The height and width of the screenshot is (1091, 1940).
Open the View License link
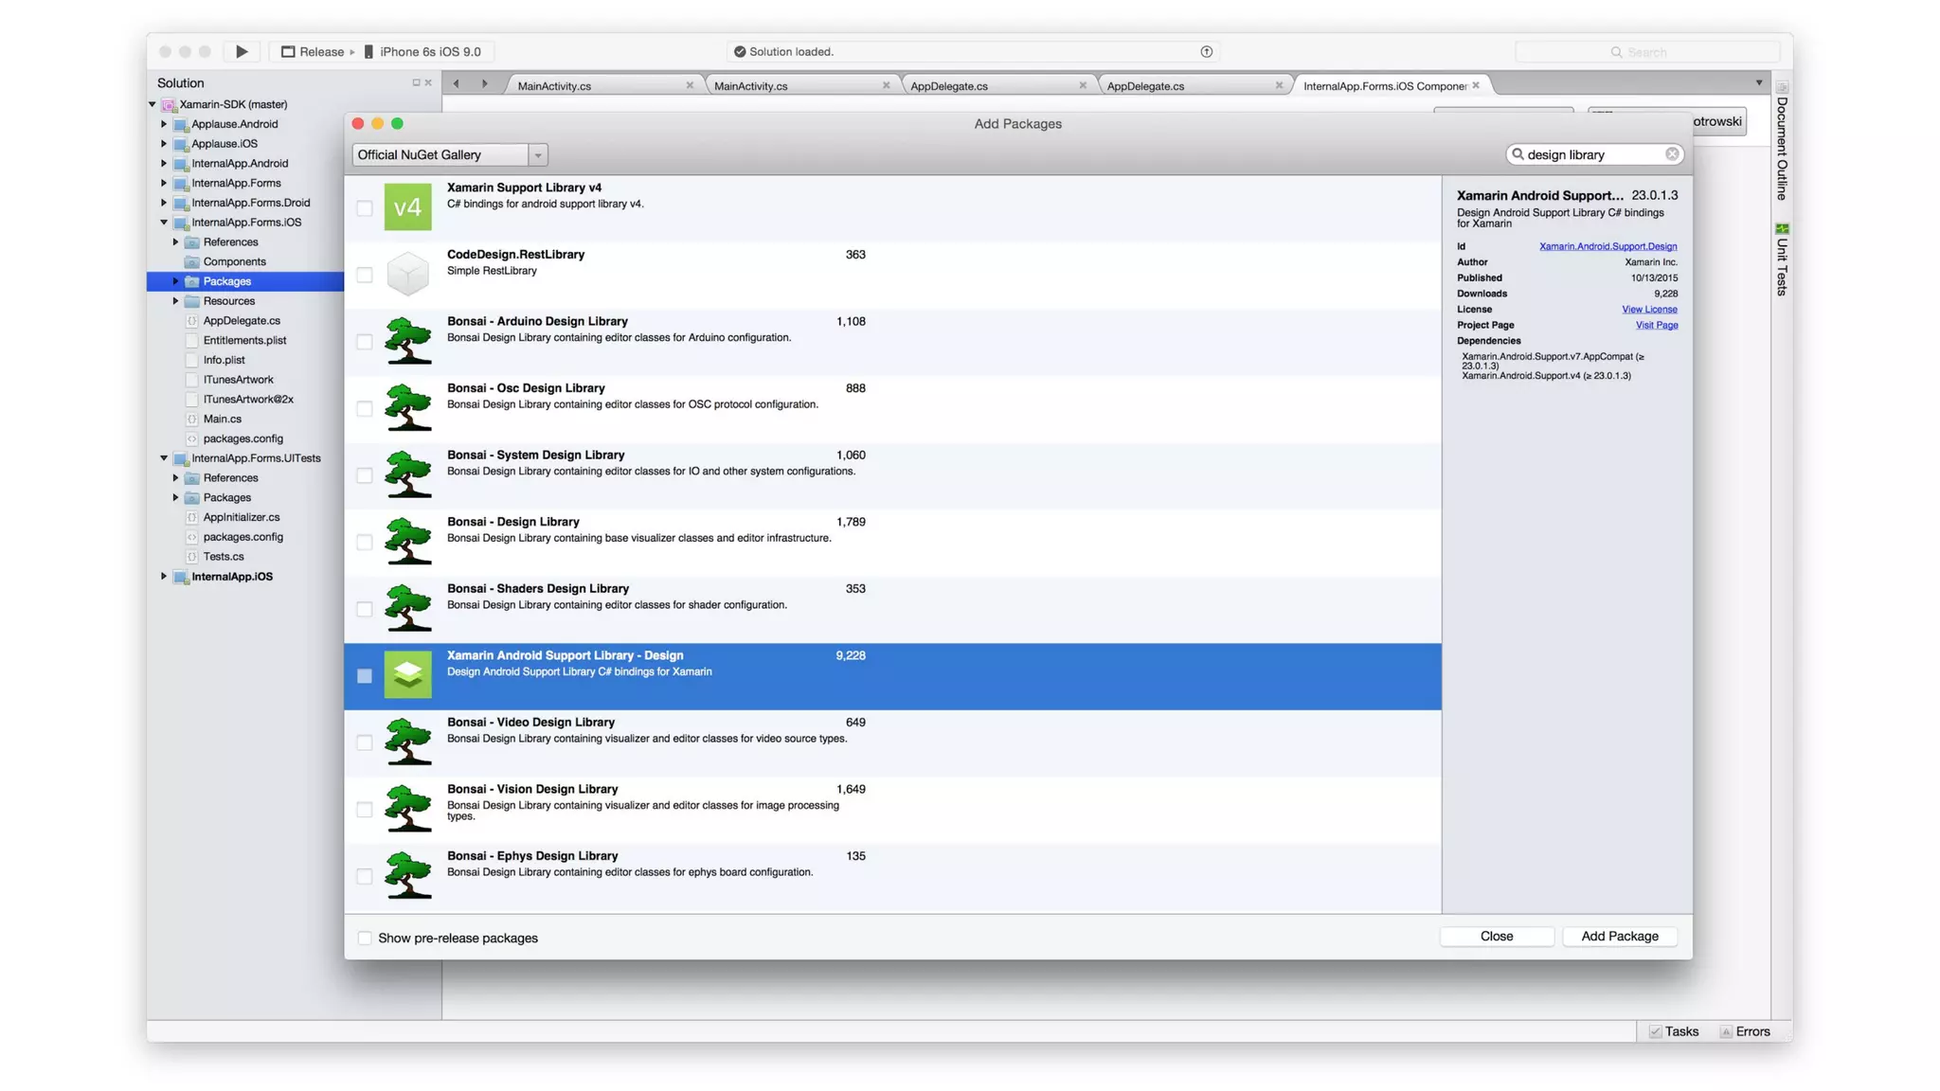(x=1648, y=310)
